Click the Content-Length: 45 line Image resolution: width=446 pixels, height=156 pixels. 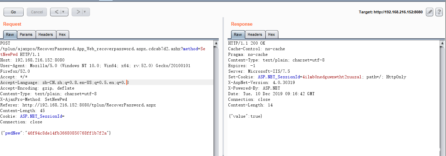point(22,111)
